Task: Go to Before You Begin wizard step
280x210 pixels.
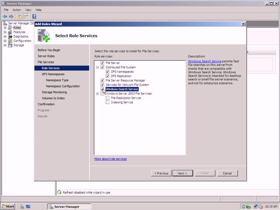Action: click(49, 50)
